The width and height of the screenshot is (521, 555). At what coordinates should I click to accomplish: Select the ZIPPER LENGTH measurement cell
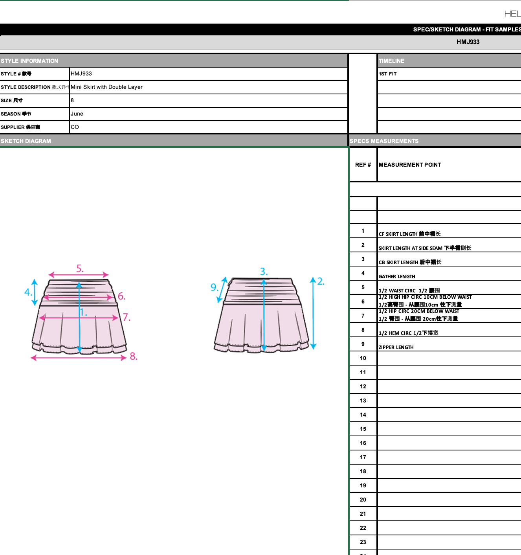pos(449,344)
